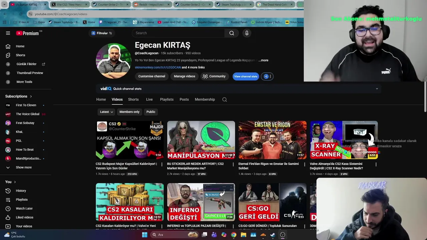Open the YouTube hamburger guide menu
Viewport: 427px width, 240px height.
[8, 33]
